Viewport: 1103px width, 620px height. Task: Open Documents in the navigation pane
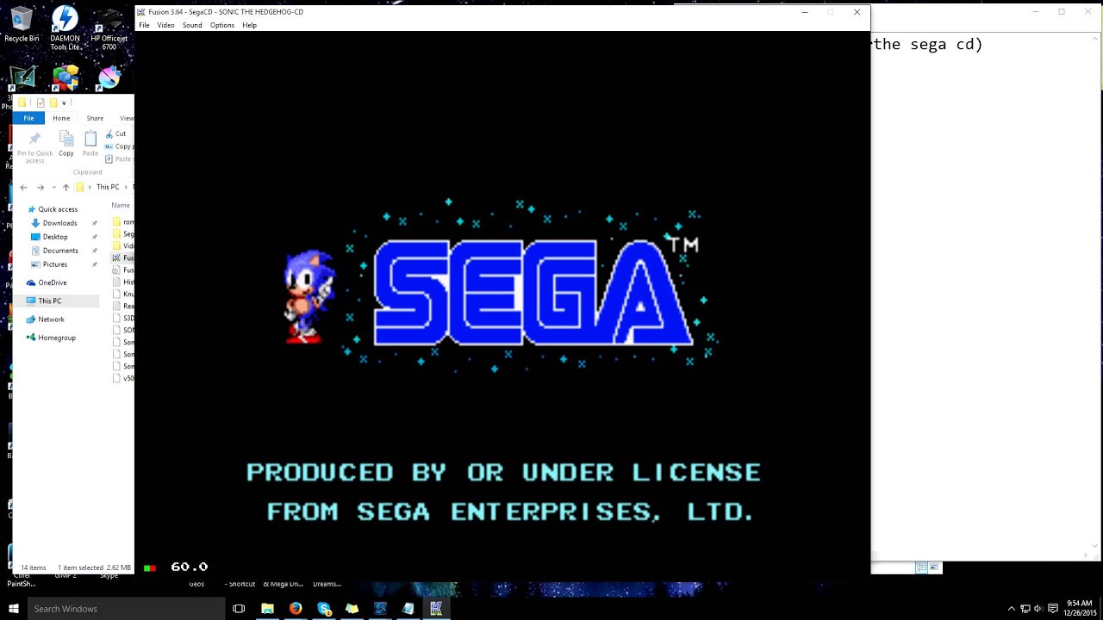[60, 251]
